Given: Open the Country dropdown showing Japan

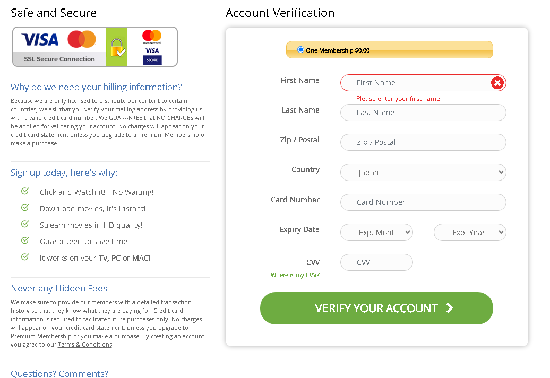Looking at the screenshot, I should [423, 173].
